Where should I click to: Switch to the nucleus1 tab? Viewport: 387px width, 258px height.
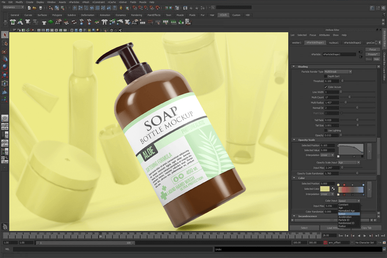pos(333,42)
